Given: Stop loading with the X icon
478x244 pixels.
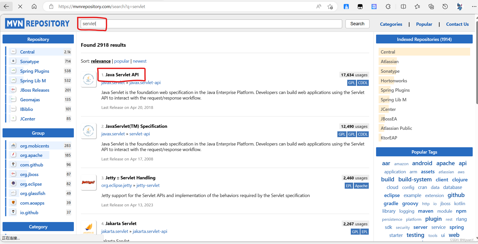Looking at the screenshot, I should pos(20,7).
